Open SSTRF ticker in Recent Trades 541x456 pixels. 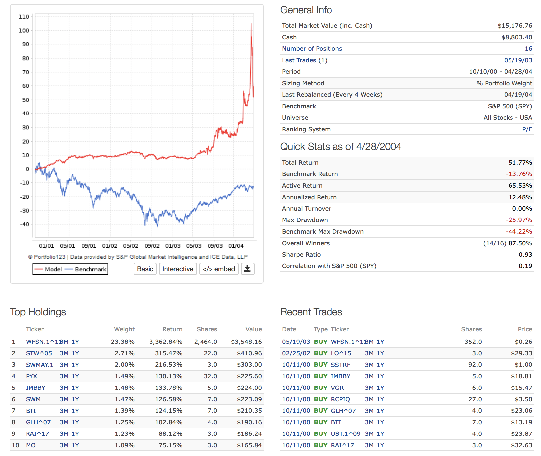[340, 365]
